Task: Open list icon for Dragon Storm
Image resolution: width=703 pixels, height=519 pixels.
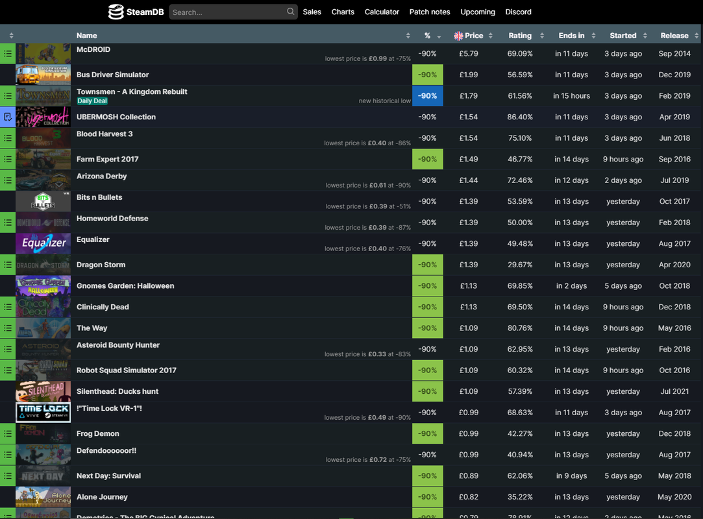Action: pos(8,265)
